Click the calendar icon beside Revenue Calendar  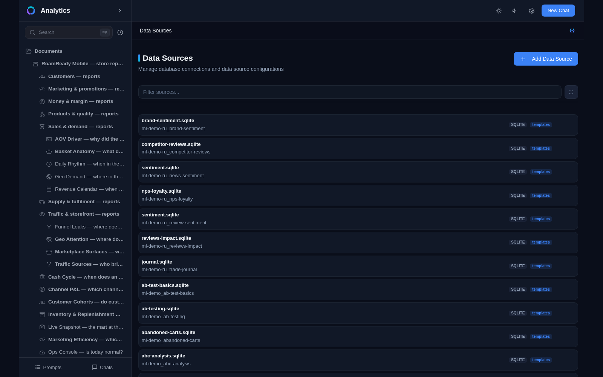[49, 189]
